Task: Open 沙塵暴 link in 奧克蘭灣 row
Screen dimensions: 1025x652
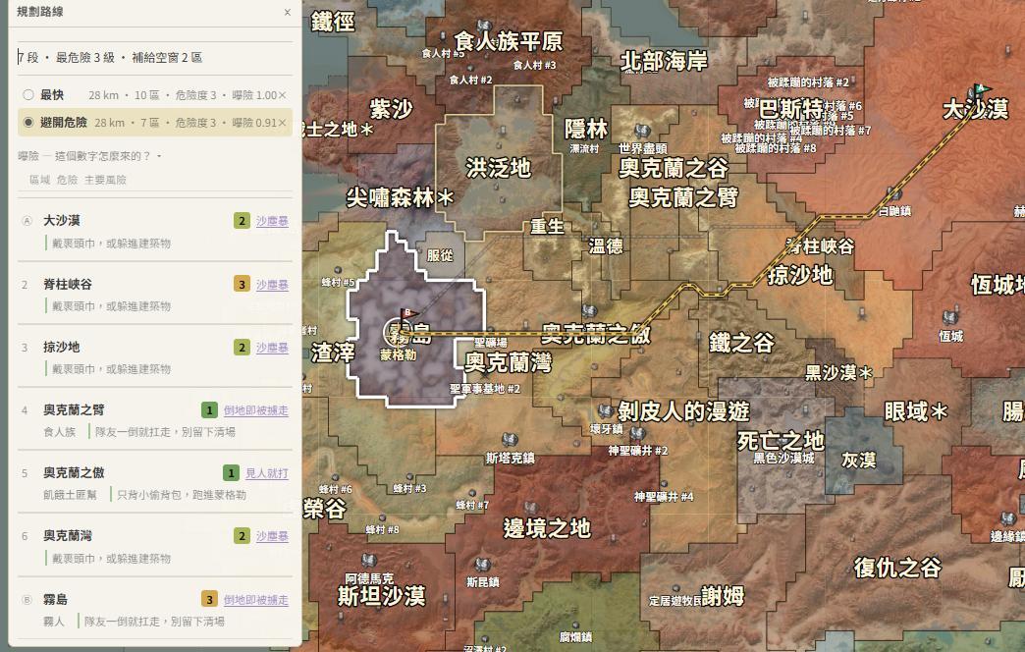Action: click(x=272, y=536)
